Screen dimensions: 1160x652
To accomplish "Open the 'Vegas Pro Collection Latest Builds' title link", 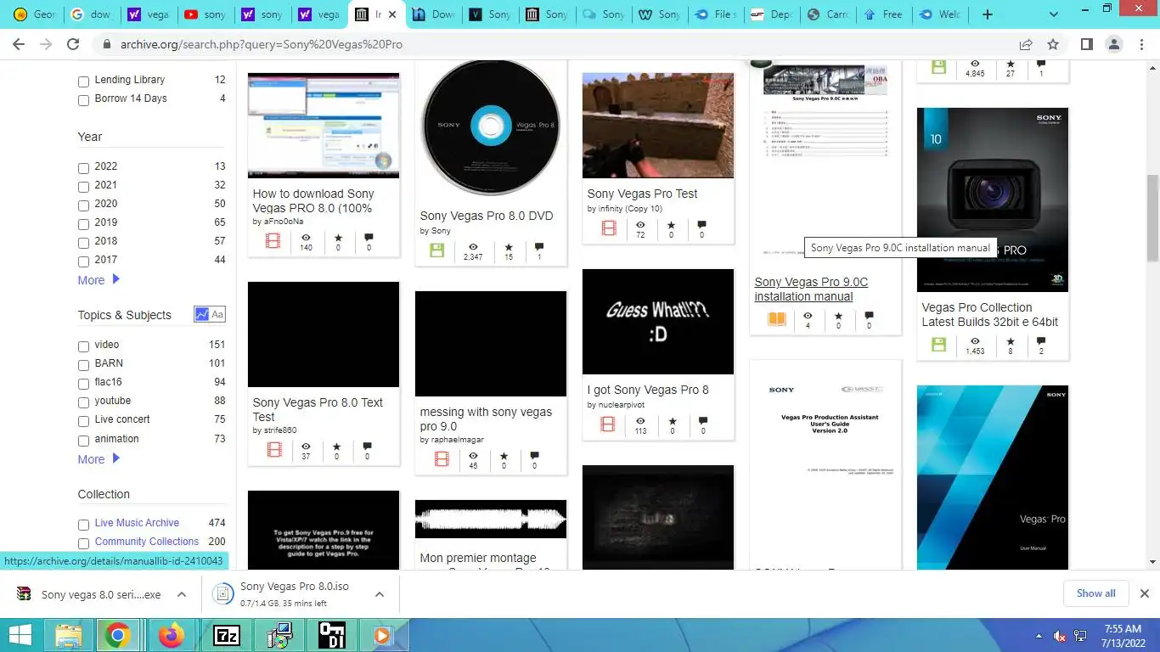I will [989, 315].
